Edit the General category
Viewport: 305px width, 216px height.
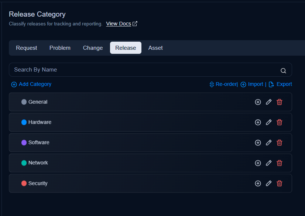(x=268, y=102)
